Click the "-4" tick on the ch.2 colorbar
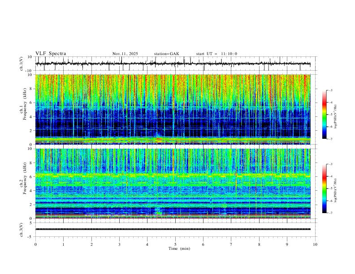Screen dimensions: 355x274 330,176
